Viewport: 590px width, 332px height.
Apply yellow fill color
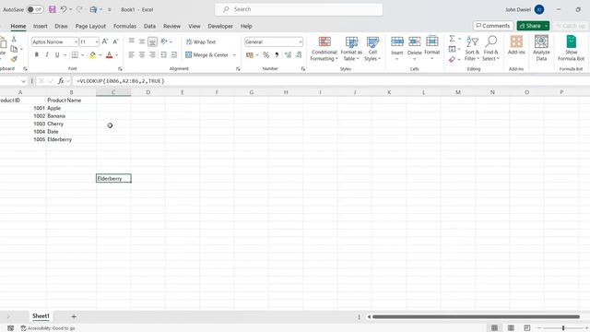[x=92, y=55]
